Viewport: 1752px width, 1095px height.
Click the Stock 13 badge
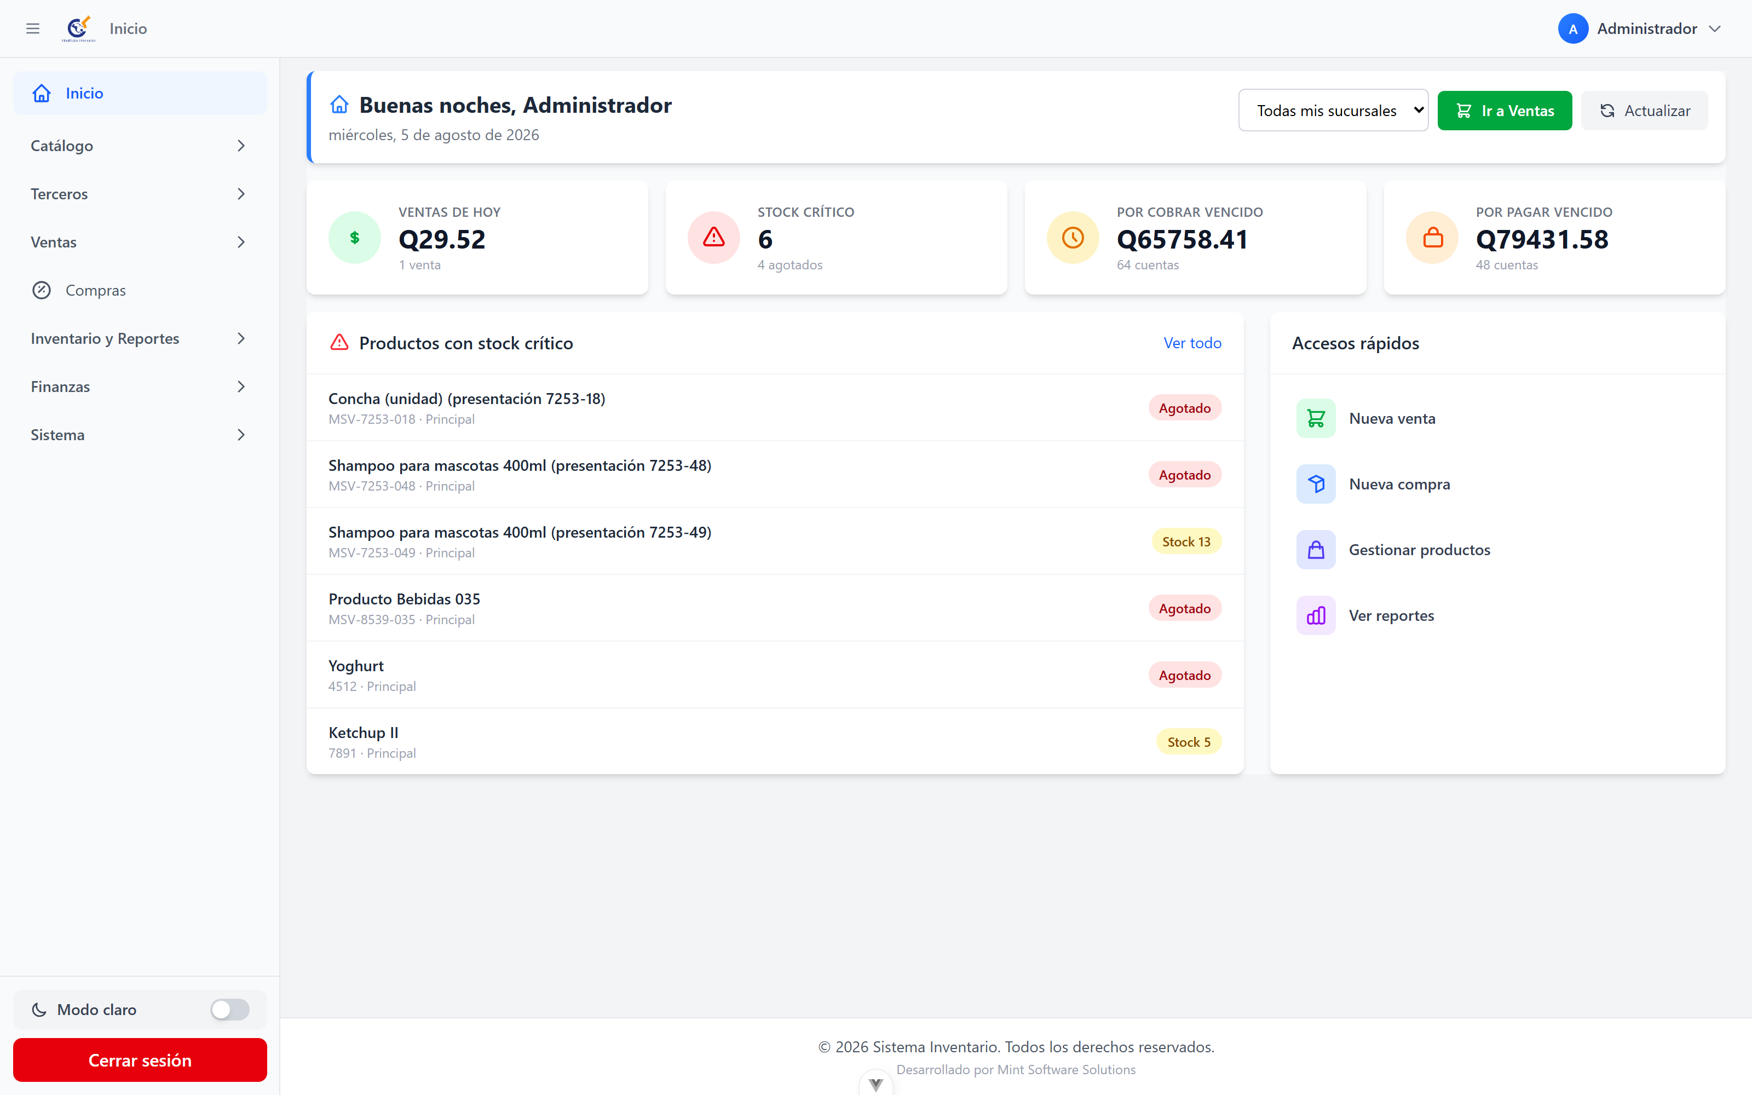[1186, 541]
